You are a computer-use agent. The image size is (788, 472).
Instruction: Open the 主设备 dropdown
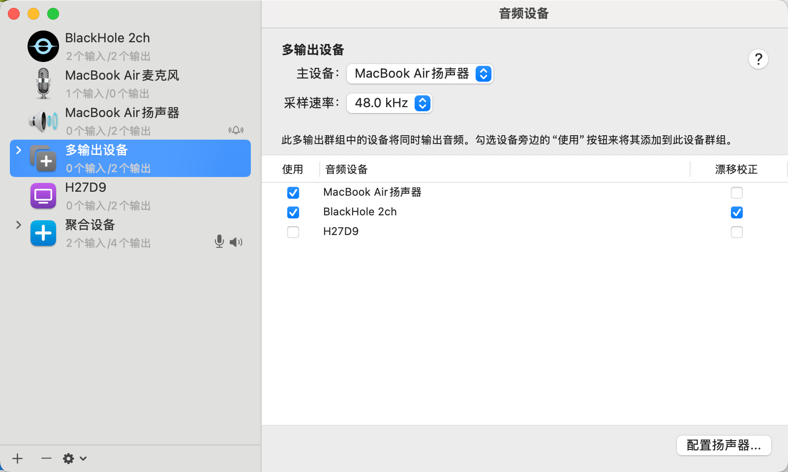pyautogui.click(x=420, y=74)
